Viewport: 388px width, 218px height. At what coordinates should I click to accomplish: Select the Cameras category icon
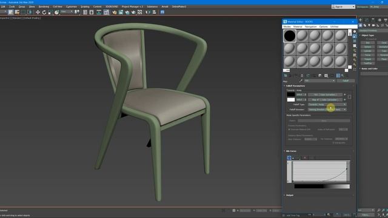tap(373, 25)
